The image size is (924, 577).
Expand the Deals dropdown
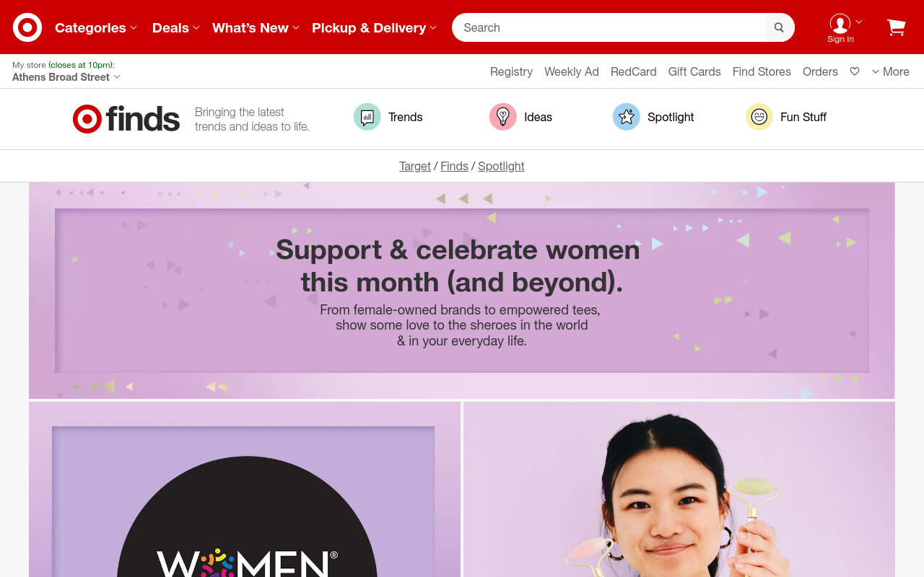pyautogui.click(x=176, y=27)
